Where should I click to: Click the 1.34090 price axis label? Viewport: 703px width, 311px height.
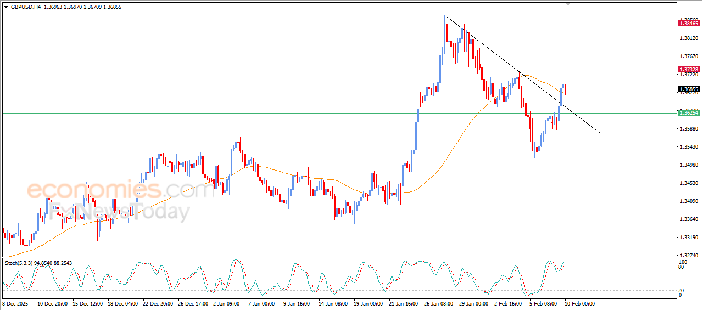pos(688,201)
